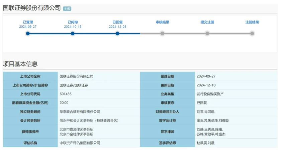Click the 签字评估师 header cell
The width and height of the screenshot is (281, 151).
pyautogui.click(x=167, y=143)
